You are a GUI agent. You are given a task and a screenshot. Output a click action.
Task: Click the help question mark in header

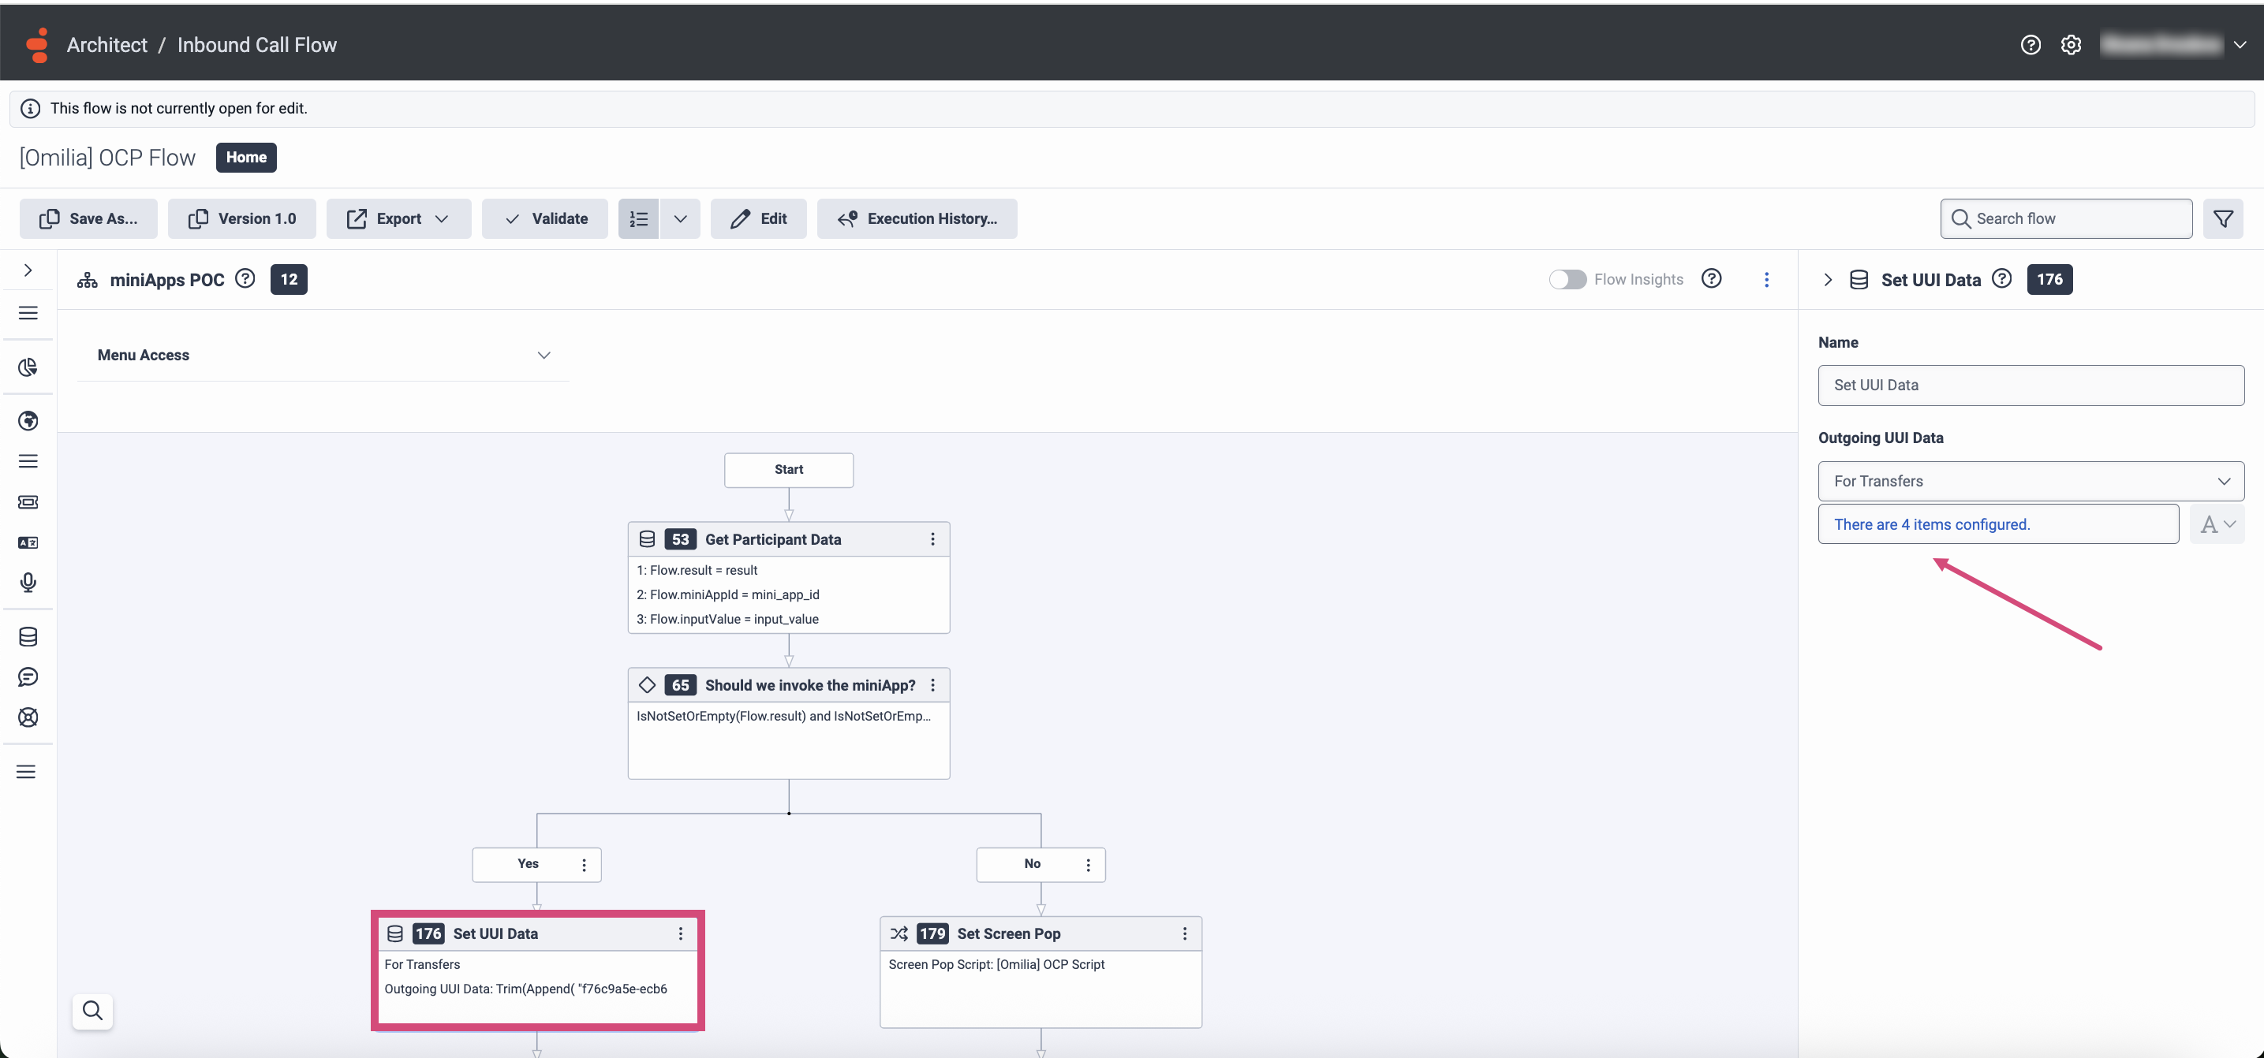click(2031, 45)
